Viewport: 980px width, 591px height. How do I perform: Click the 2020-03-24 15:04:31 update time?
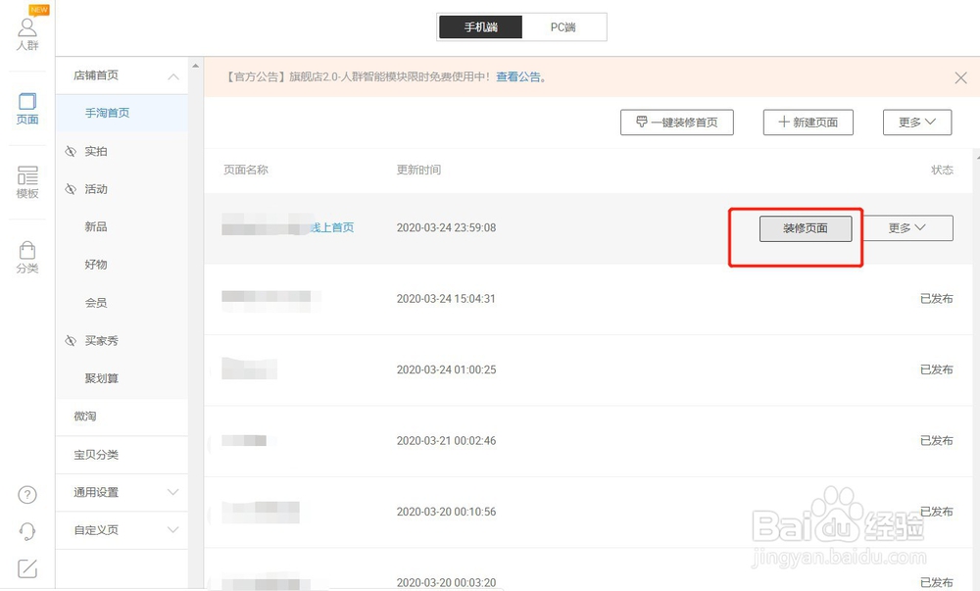(x=446, y=299)
